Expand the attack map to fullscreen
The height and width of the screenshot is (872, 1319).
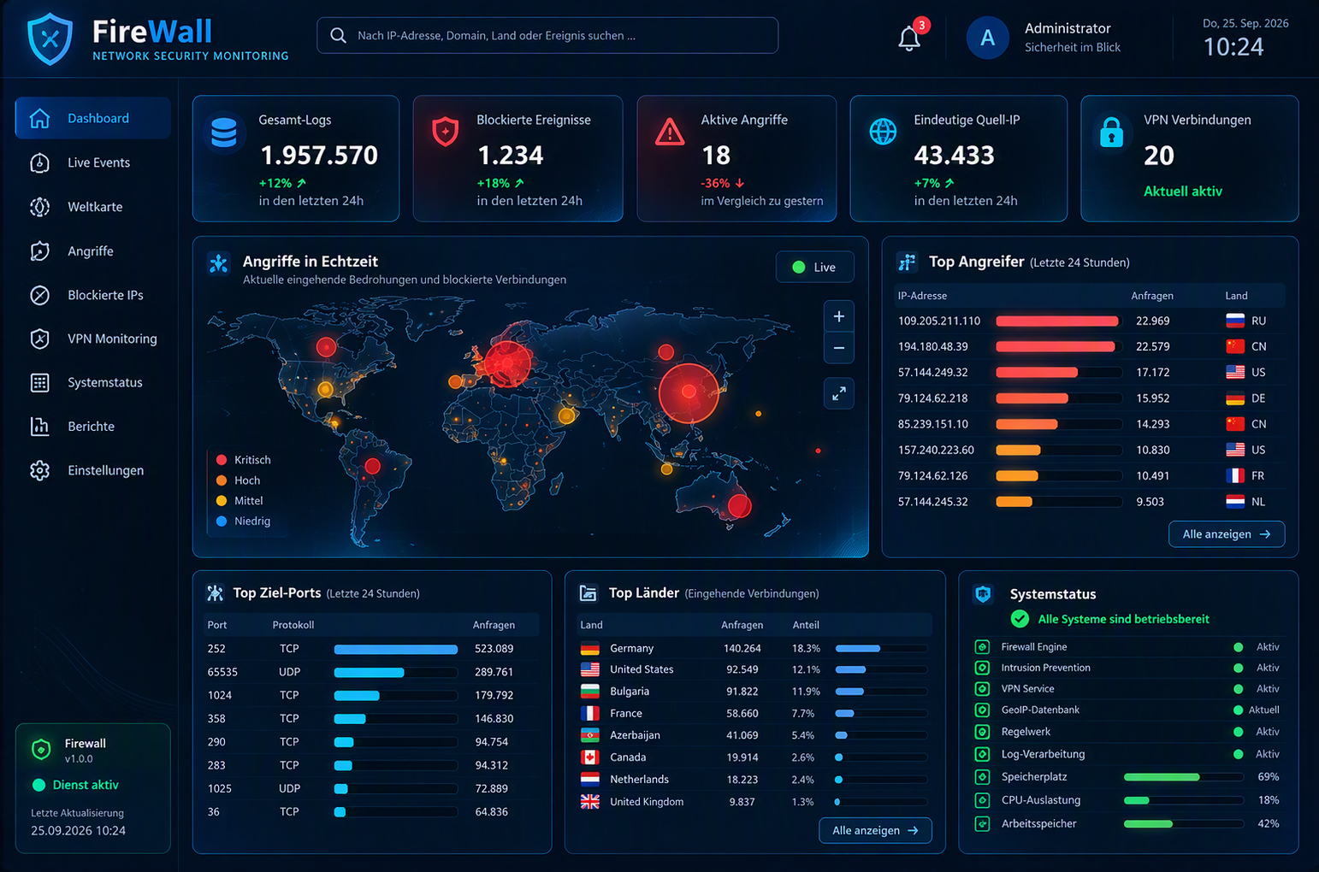pyautogui.click(x=839, y=393)
